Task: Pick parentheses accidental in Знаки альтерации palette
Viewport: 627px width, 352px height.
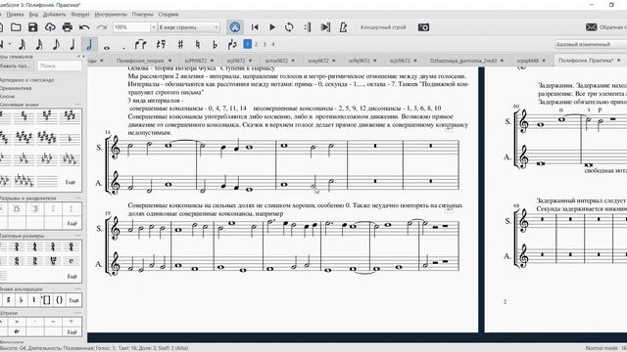Action: pyautogui.click(x=59, y=300)
